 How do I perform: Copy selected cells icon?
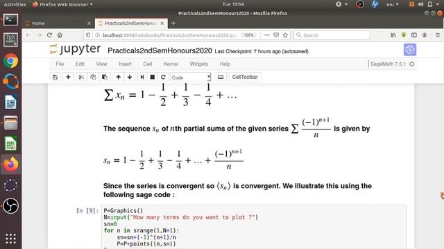coord(93,77)
